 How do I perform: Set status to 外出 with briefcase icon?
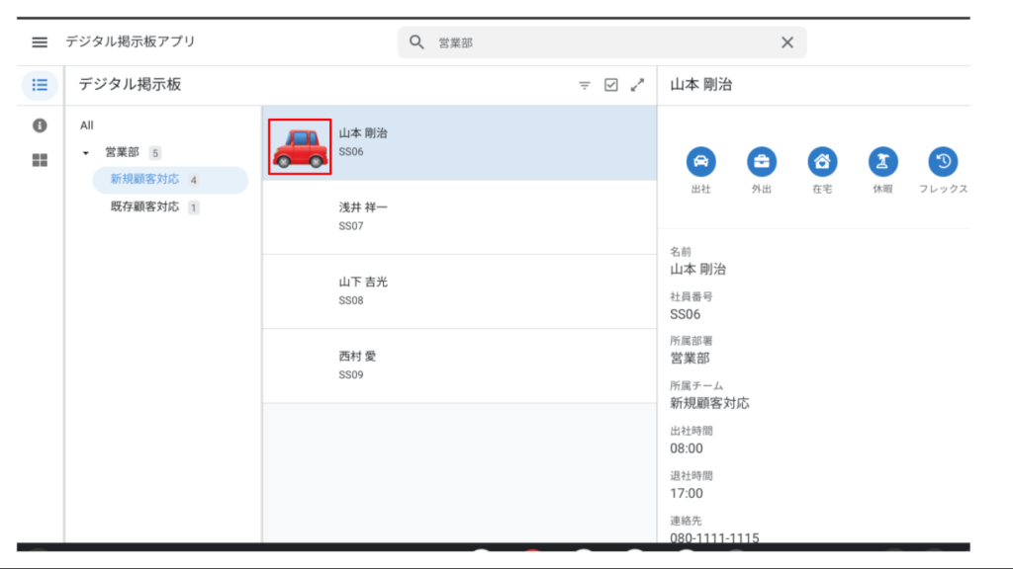coord(762,162)
